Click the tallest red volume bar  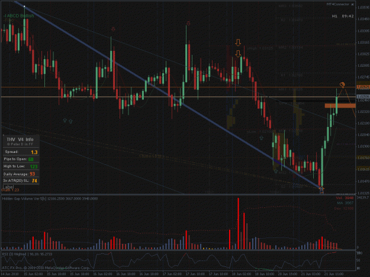pyautogui.click(x=239, y=223)
